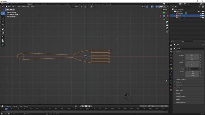Screen dimensions: 205x115
Task: Hide the Collection with eye icon
Action: (201, 11)
